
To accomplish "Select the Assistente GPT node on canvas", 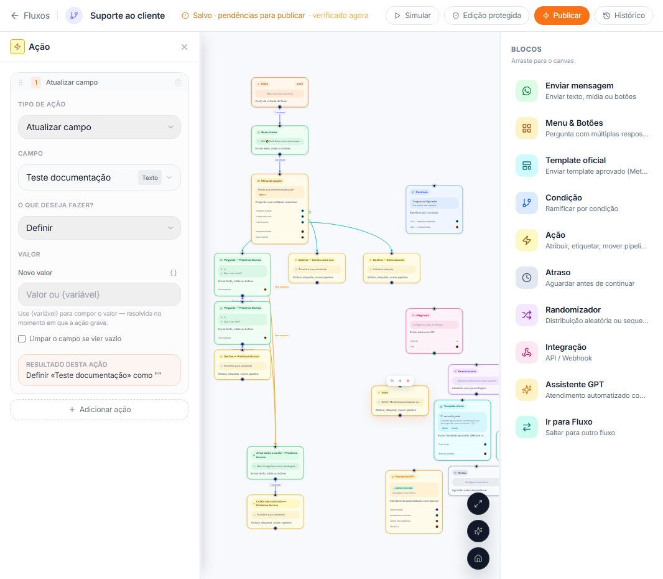I will (x=414, y=502).
